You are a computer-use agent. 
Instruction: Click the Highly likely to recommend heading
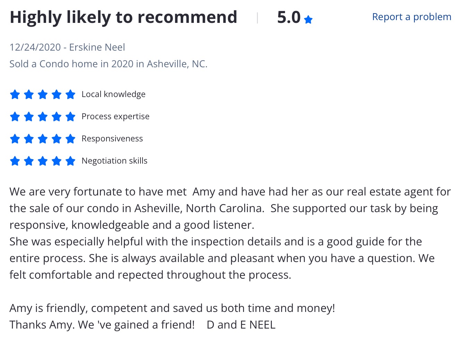[123, 17]
